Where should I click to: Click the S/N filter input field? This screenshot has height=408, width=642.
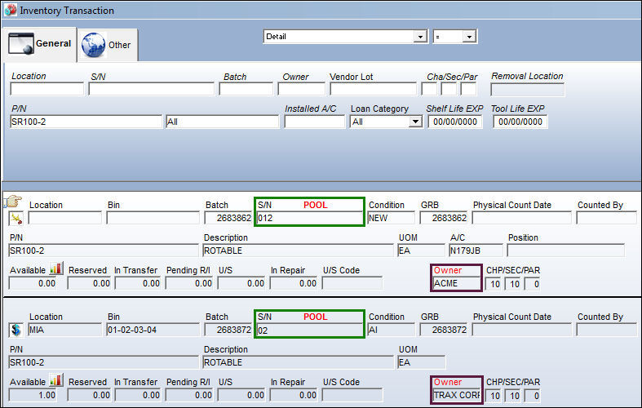(151, 89)
